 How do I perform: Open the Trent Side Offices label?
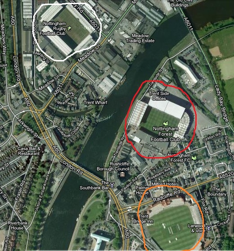(159, 96)
